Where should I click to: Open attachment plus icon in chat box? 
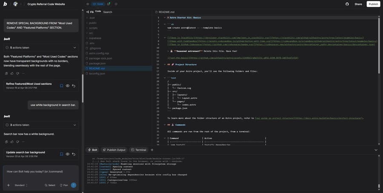[9, 185]
